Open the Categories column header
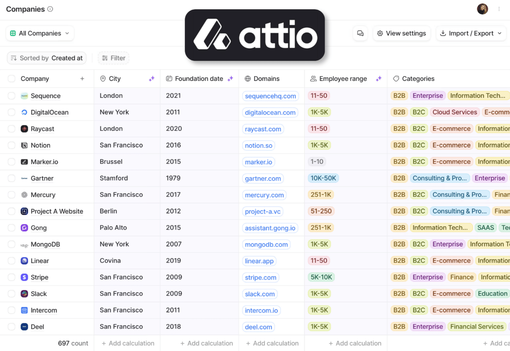Image resolution: width=510 pixels, height=351 pixels. click(x=449, y=79)
